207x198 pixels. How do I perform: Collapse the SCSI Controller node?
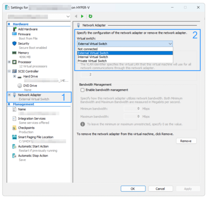[x=9, y=71]
